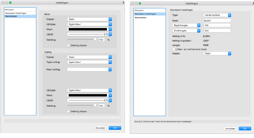The height and width of the screenshot is (138, 254).
Task: Open Vulling Klasse dropdown
Action: (x=89, y=57)
